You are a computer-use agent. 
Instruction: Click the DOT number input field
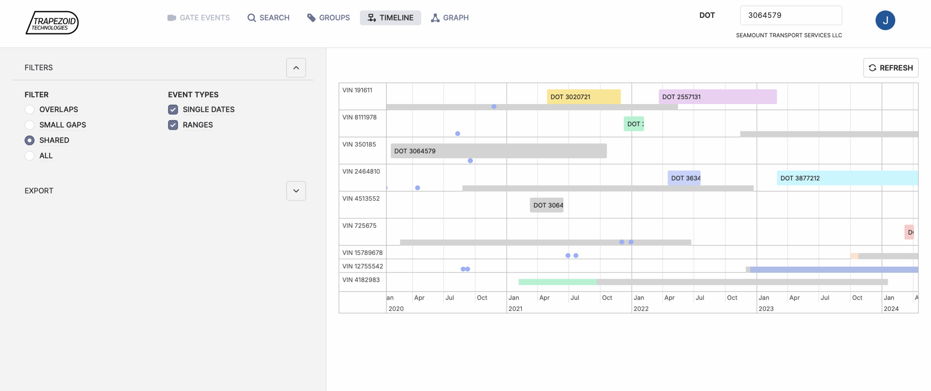[791, 15]
